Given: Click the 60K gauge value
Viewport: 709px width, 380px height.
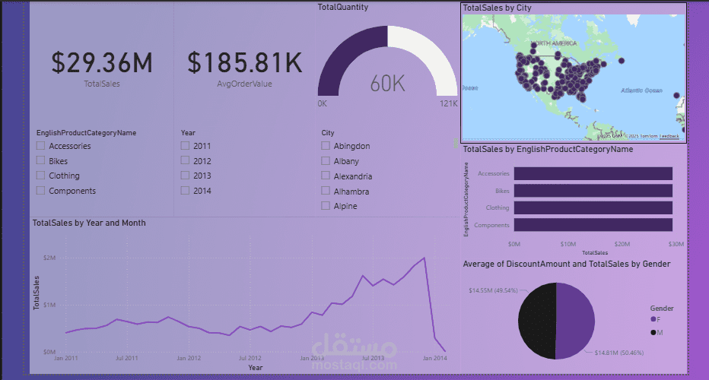Looking at the screenshot, I should tap(387, 84).
